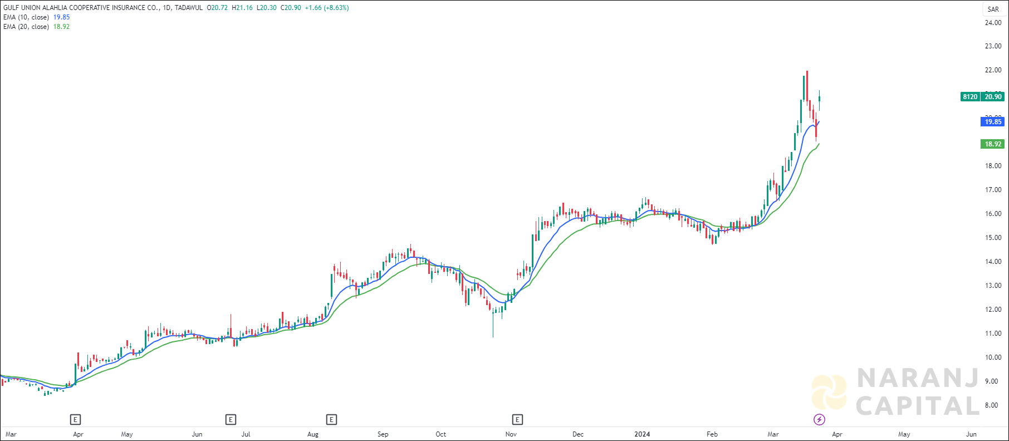Image resolution: width=1009 pixels, height=441 pixels.
Task: Click the 10.00 price axis level
Action: (x=993, y=357)
